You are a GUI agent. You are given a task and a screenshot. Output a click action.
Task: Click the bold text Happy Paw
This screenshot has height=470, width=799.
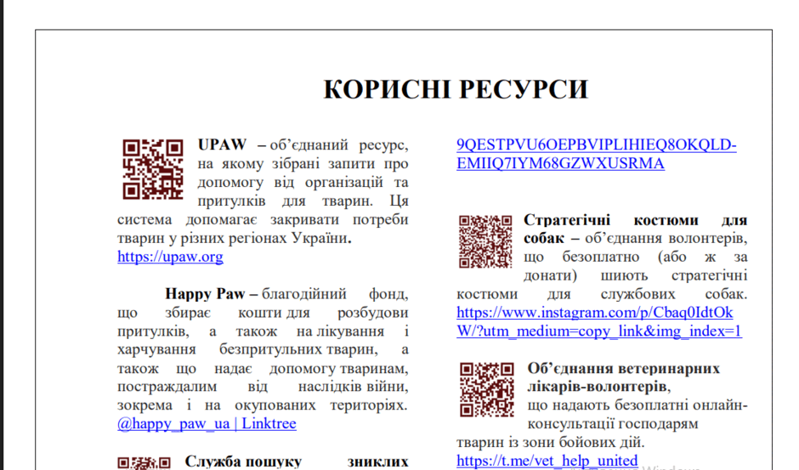(205, 293)
